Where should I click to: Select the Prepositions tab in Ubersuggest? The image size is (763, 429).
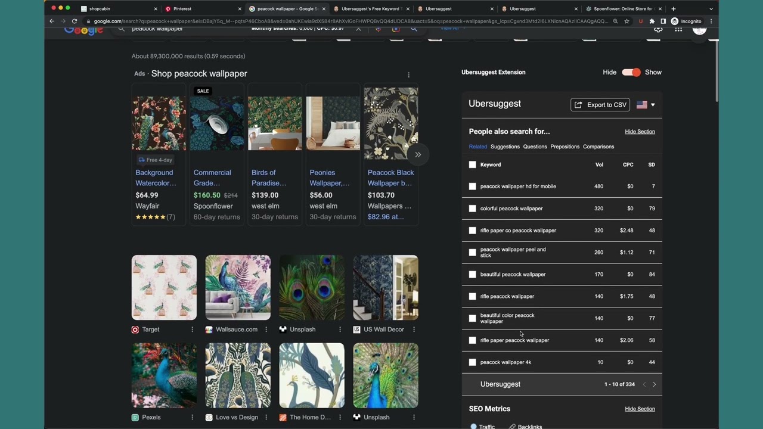(565, 147)
